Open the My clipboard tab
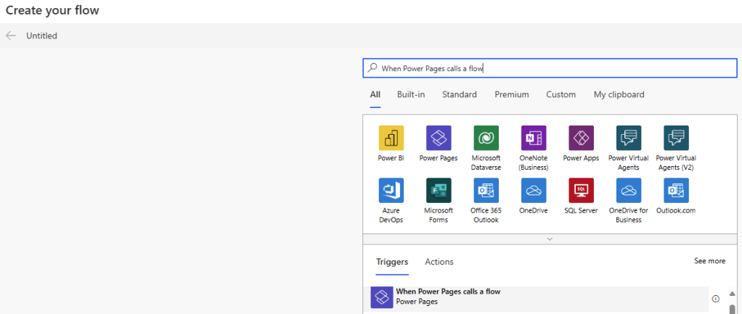The image size is (742, 314). coord(619,94)
